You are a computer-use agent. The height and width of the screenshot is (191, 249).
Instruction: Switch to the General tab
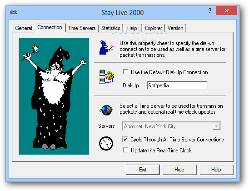[x=24, y=28]
